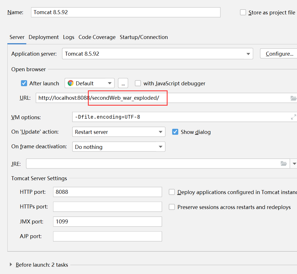The image size is (297, 274).
Task: Enable Preserve sessions across restarts and redeploys
Action: click(172, 207)
